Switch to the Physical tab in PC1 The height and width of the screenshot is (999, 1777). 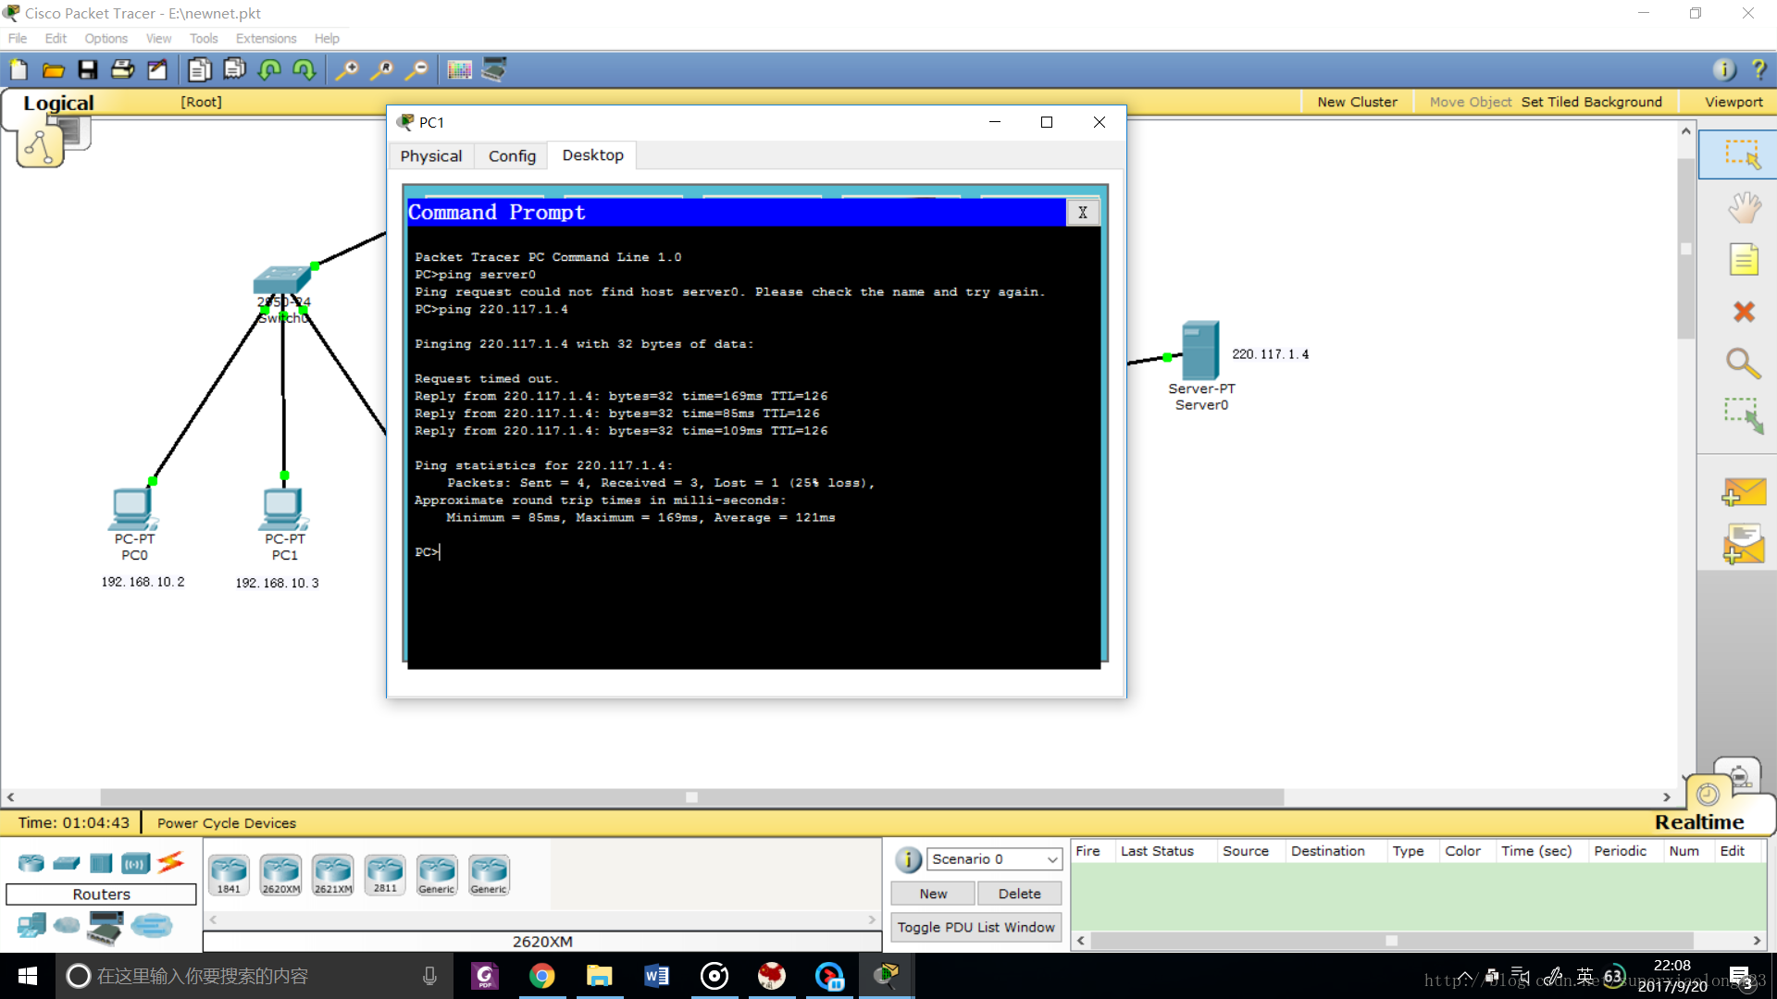pyautogui.click(x=430, y=155)
